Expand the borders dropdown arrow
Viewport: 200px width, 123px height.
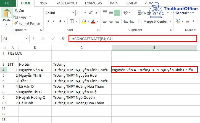[x=76, y=21]
